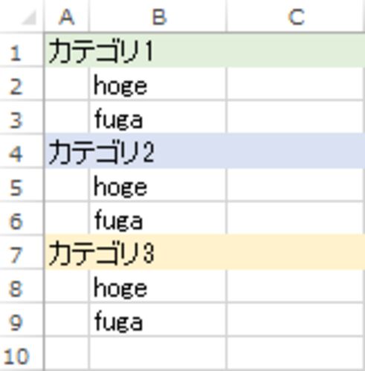Click empty cell C2
Viewport: 365px width, 371px height.
click(296, 84)
